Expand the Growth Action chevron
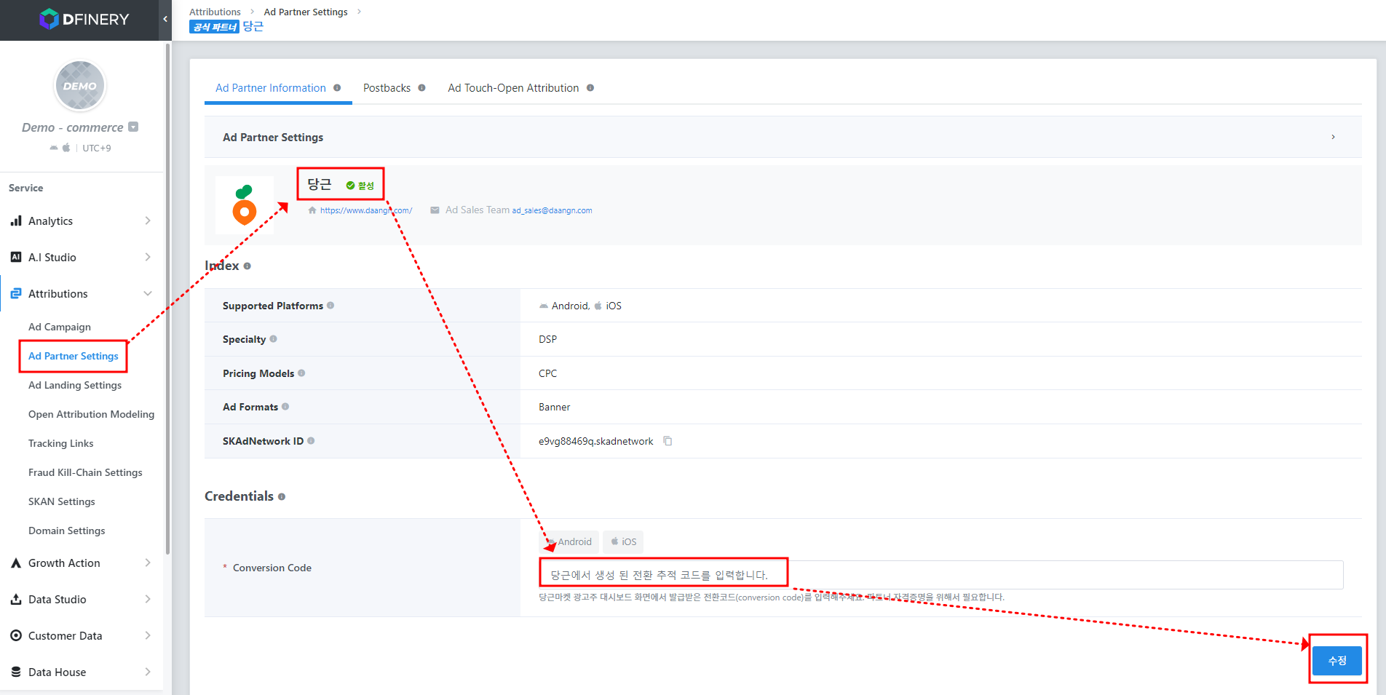 [x=148, y=563]
